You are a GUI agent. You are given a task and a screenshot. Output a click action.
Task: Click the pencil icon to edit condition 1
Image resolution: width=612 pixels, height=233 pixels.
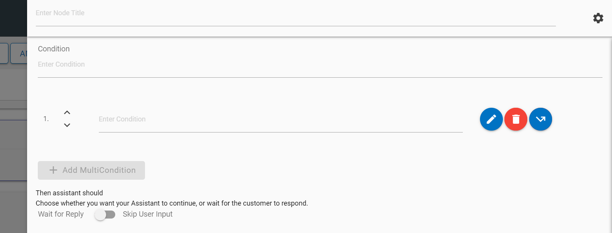pos(491,119)
